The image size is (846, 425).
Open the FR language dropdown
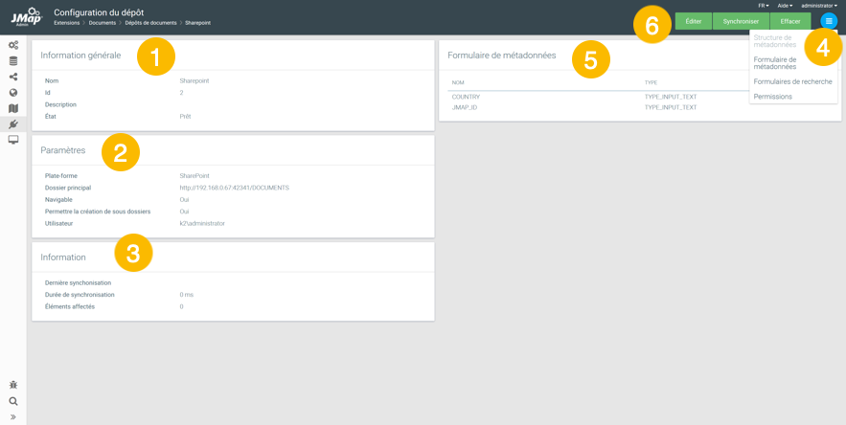pos(763,6)
